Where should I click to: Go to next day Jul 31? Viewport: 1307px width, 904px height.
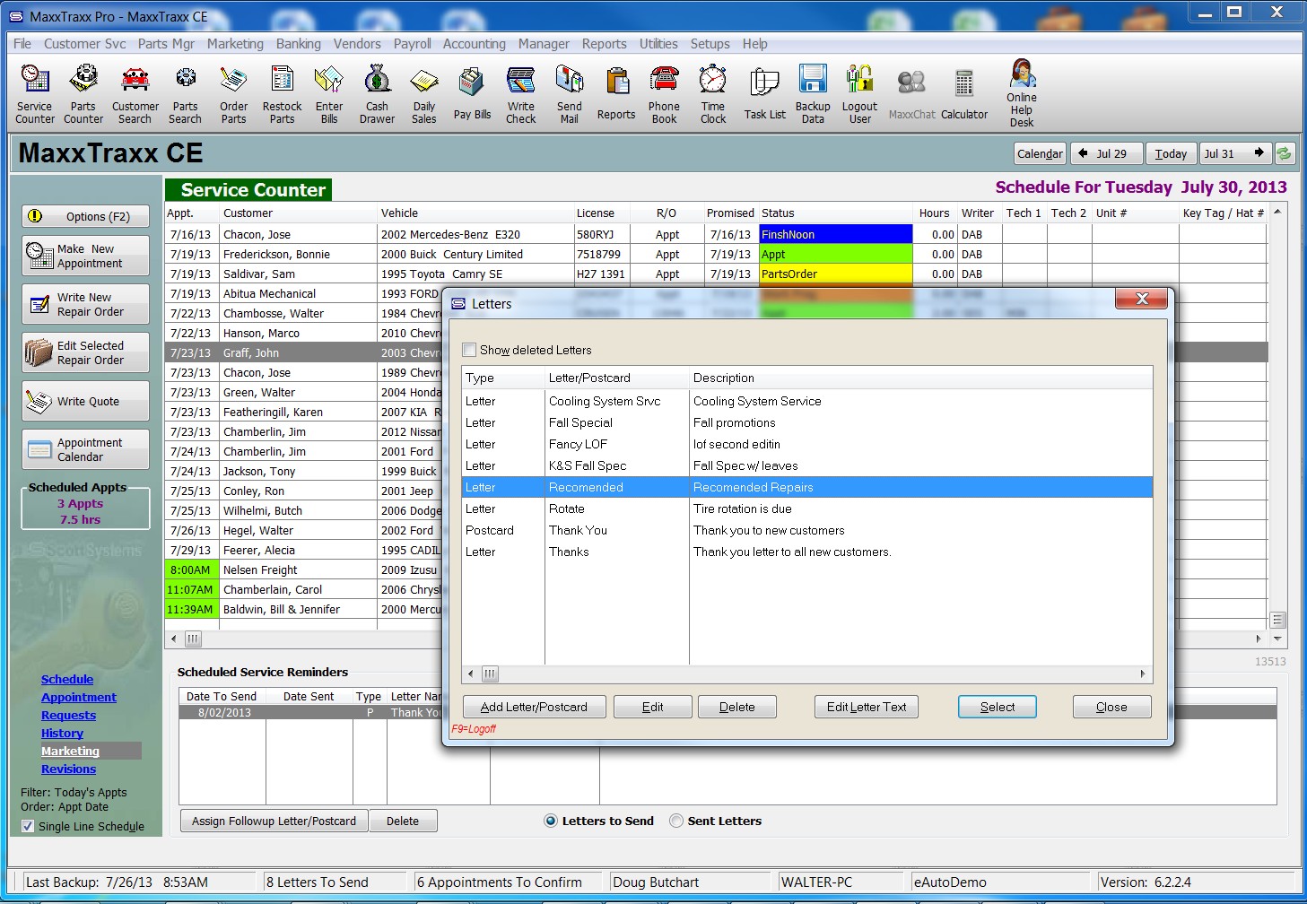1236,153
